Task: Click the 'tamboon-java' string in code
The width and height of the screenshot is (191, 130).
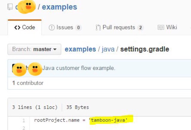Action: tap(108, 120)
